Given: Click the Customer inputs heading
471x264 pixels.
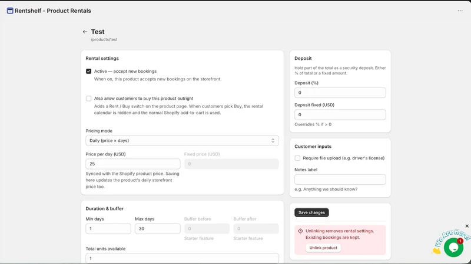Looking at the screenshot, I should (x=313, y=146).
